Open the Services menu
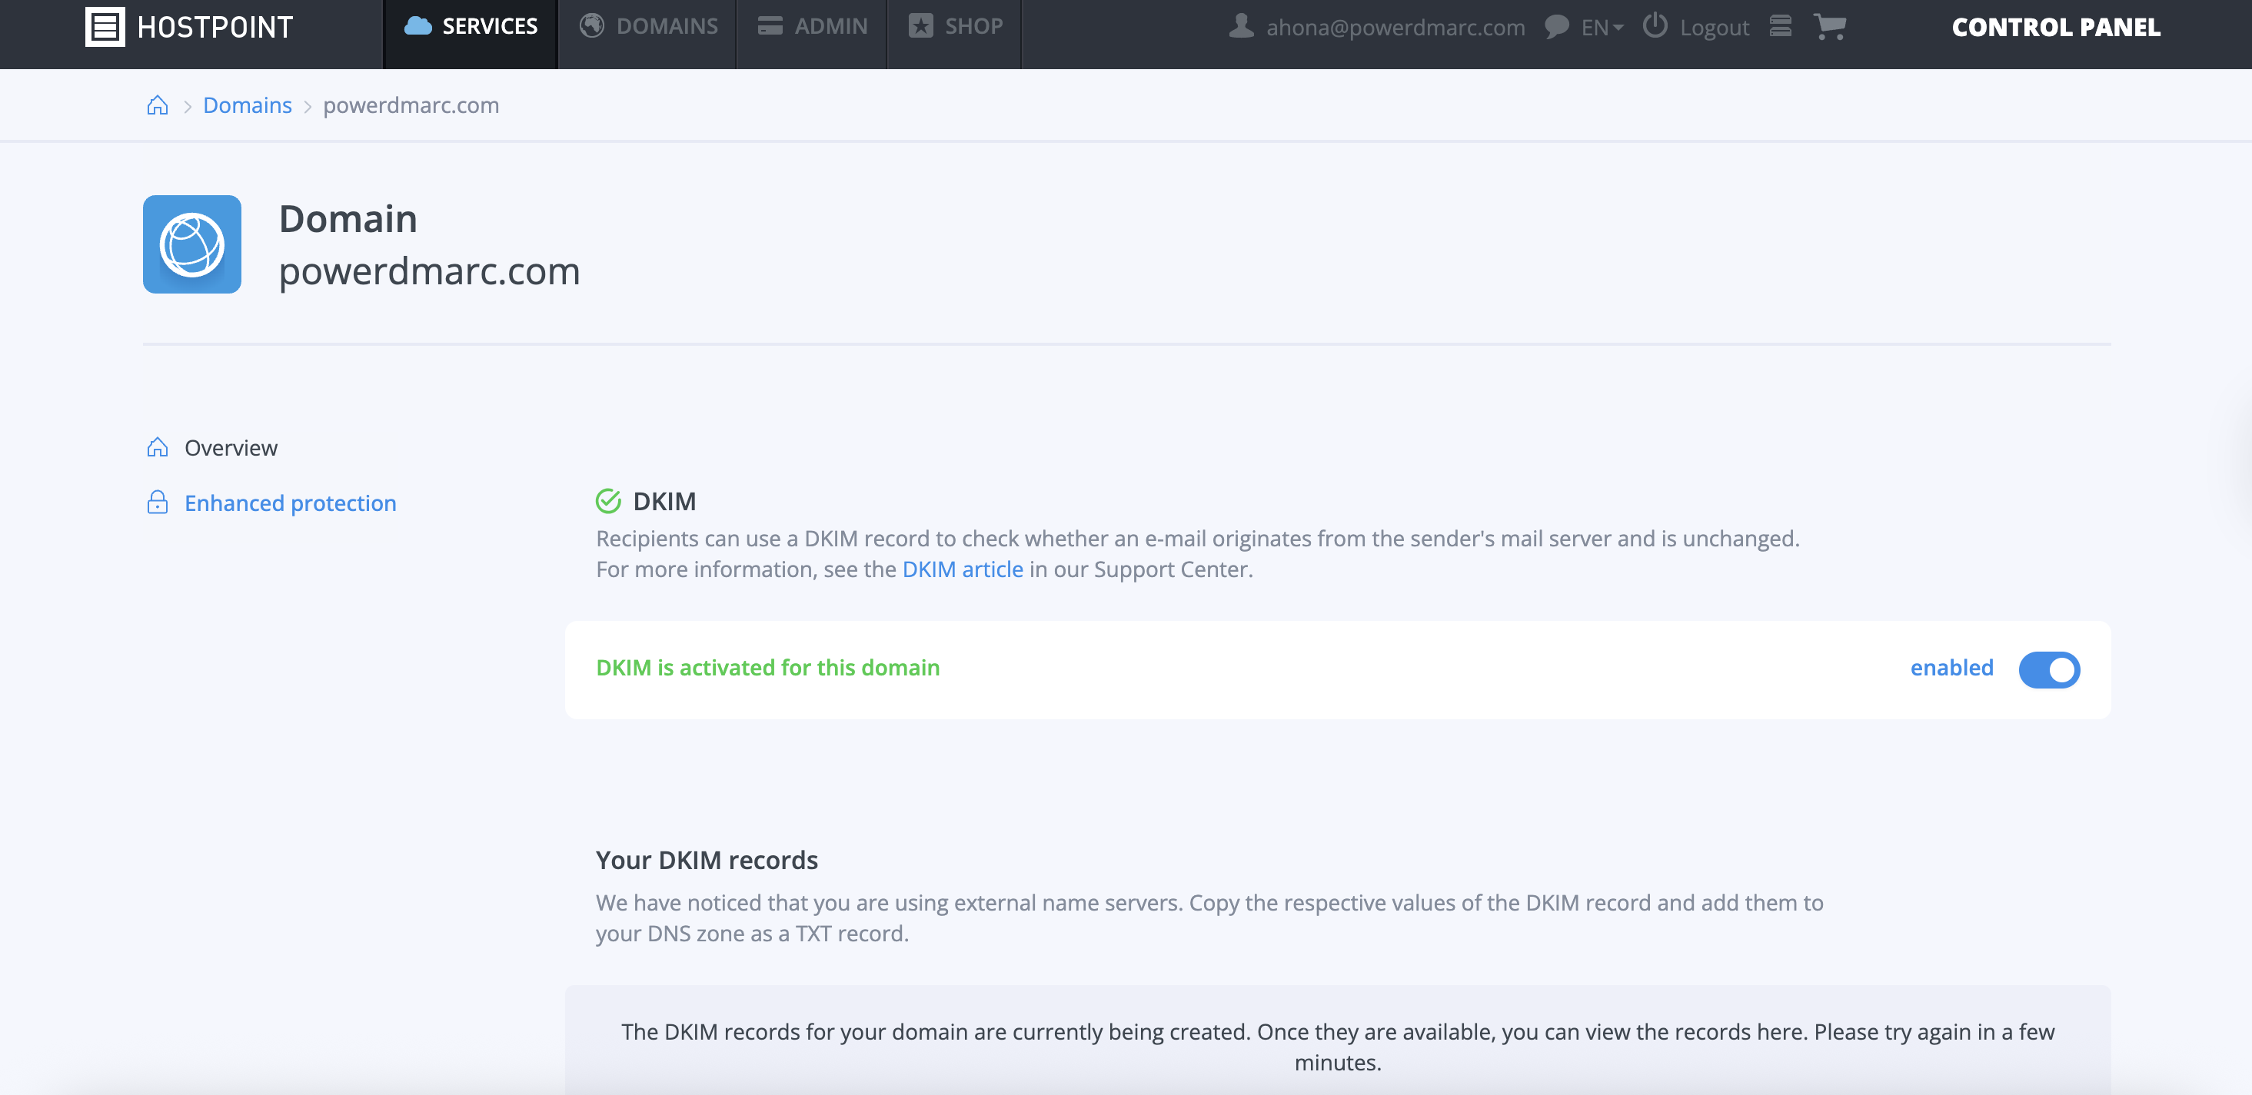The width and height of the screenshot is (2252, 1095). click(471, 26)
